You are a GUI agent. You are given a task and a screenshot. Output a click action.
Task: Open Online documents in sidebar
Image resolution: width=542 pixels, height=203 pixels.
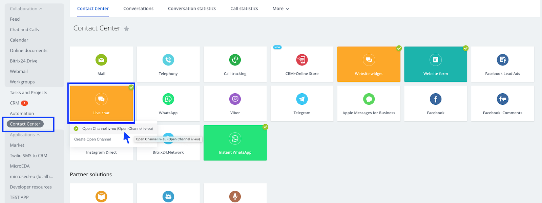point(28,51)
